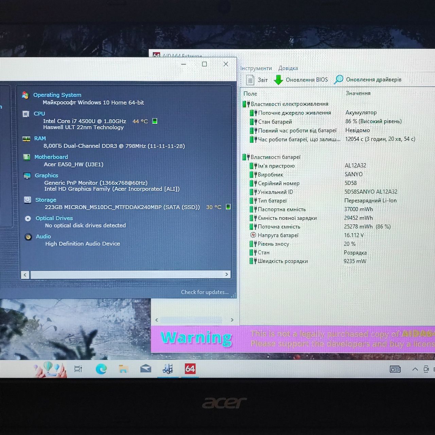The image size is (435, 435).
Task: Click the Graphics monitor icon in Speccy
Action: [27, 176]
